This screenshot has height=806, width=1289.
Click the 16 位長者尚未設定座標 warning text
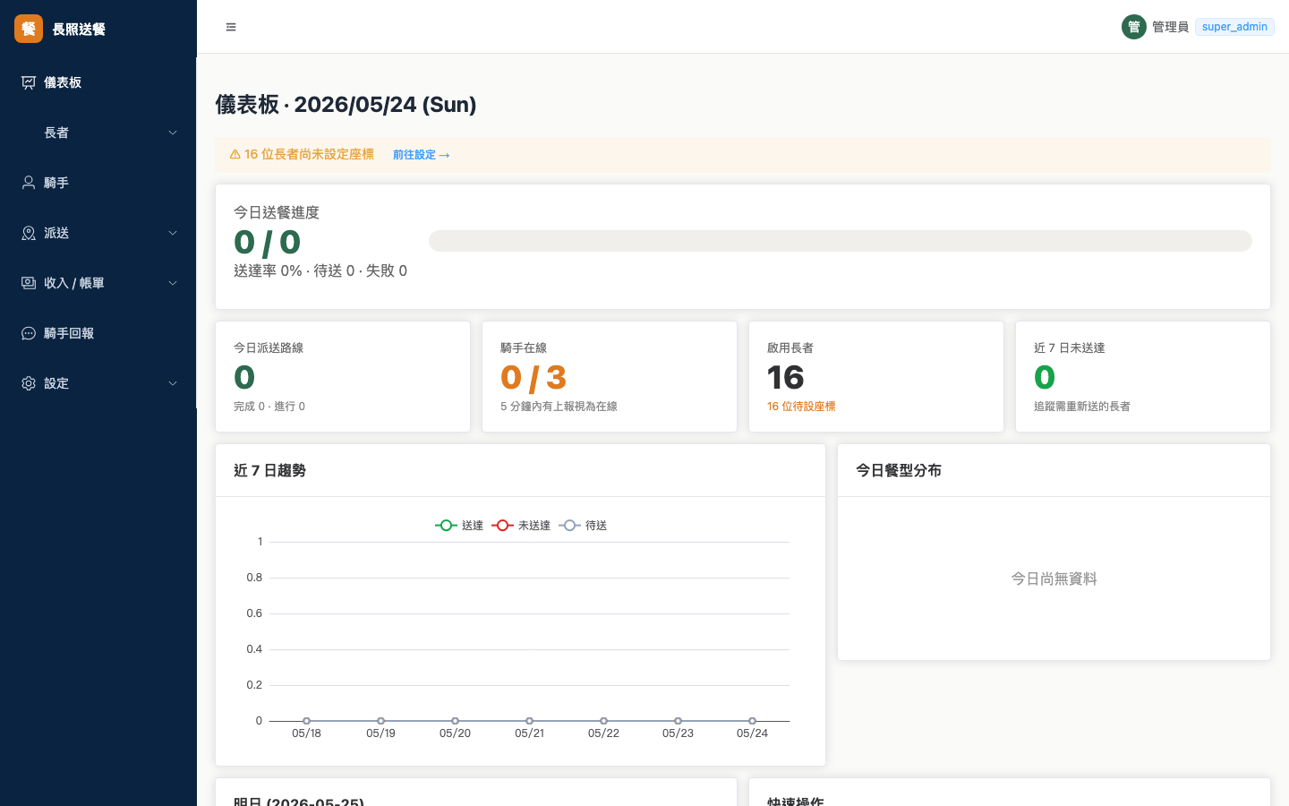pos(309,155)
